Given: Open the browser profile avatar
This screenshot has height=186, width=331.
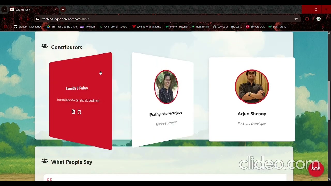Looking at the screenshot, I should click(319, 19).
